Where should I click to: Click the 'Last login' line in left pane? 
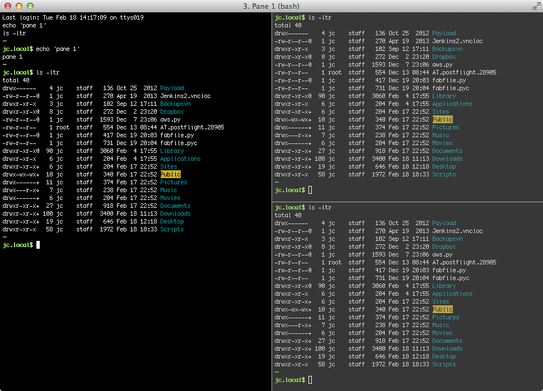(73, 17)
